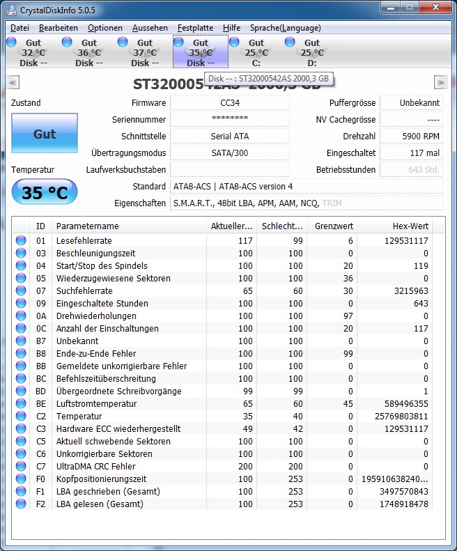Click the empty Laufwerksbuchstaben field

click(230, 170)
